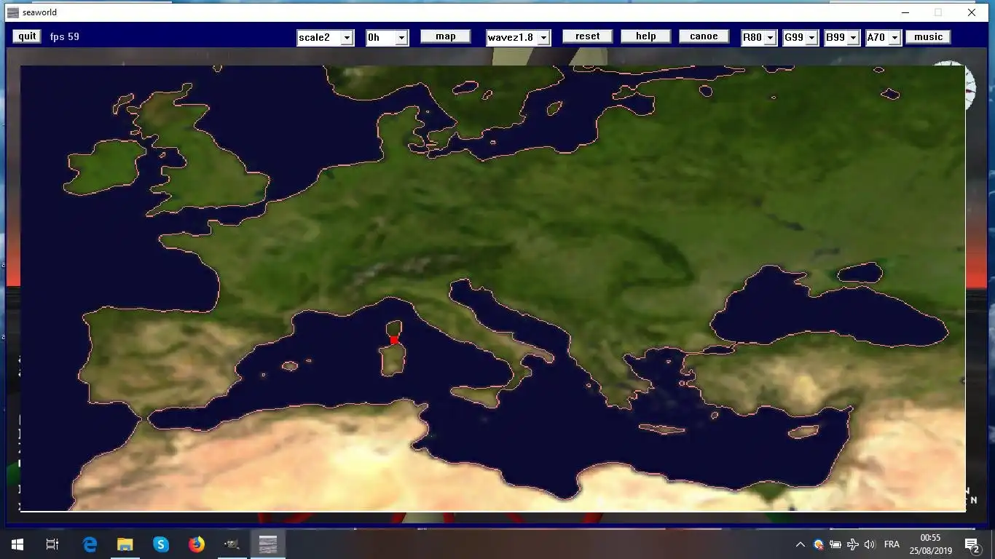This screenshot has height=559, width=995.
Task: Click the quit button
Action: tap(27, 36)
